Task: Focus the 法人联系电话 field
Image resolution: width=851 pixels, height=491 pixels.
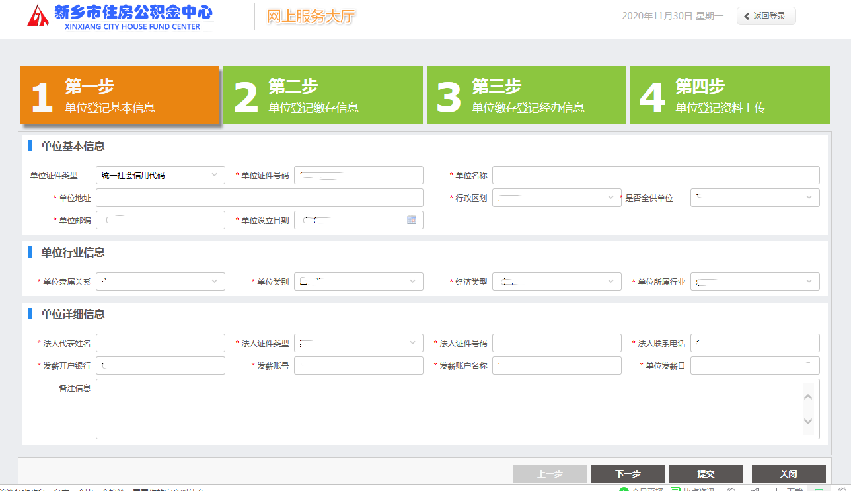Action: 755,343
